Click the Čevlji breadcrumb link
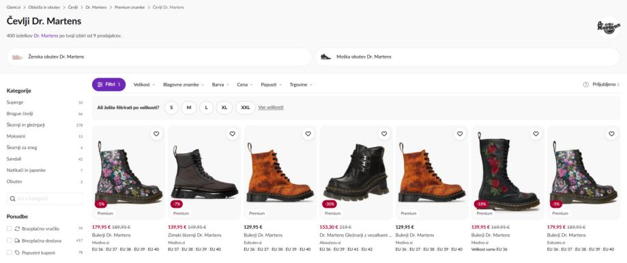627x263 pixels. pos(73,7)
